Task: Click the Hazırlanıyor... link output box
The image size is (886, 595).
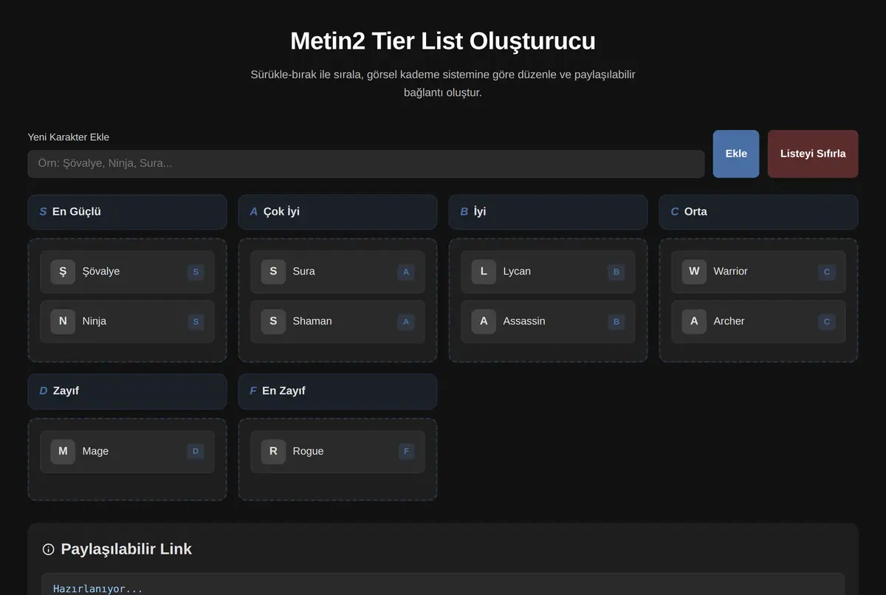Action: coord(443,585)
